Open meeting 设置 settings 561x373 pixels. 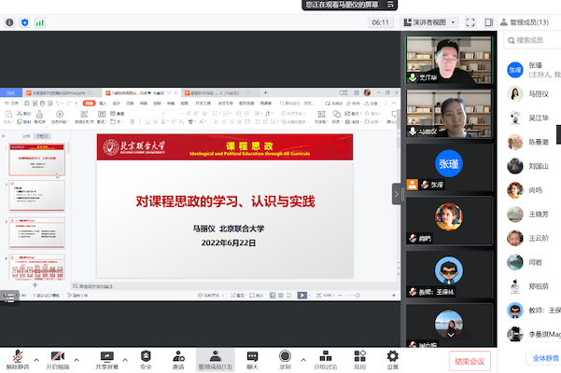pos(393,358)
